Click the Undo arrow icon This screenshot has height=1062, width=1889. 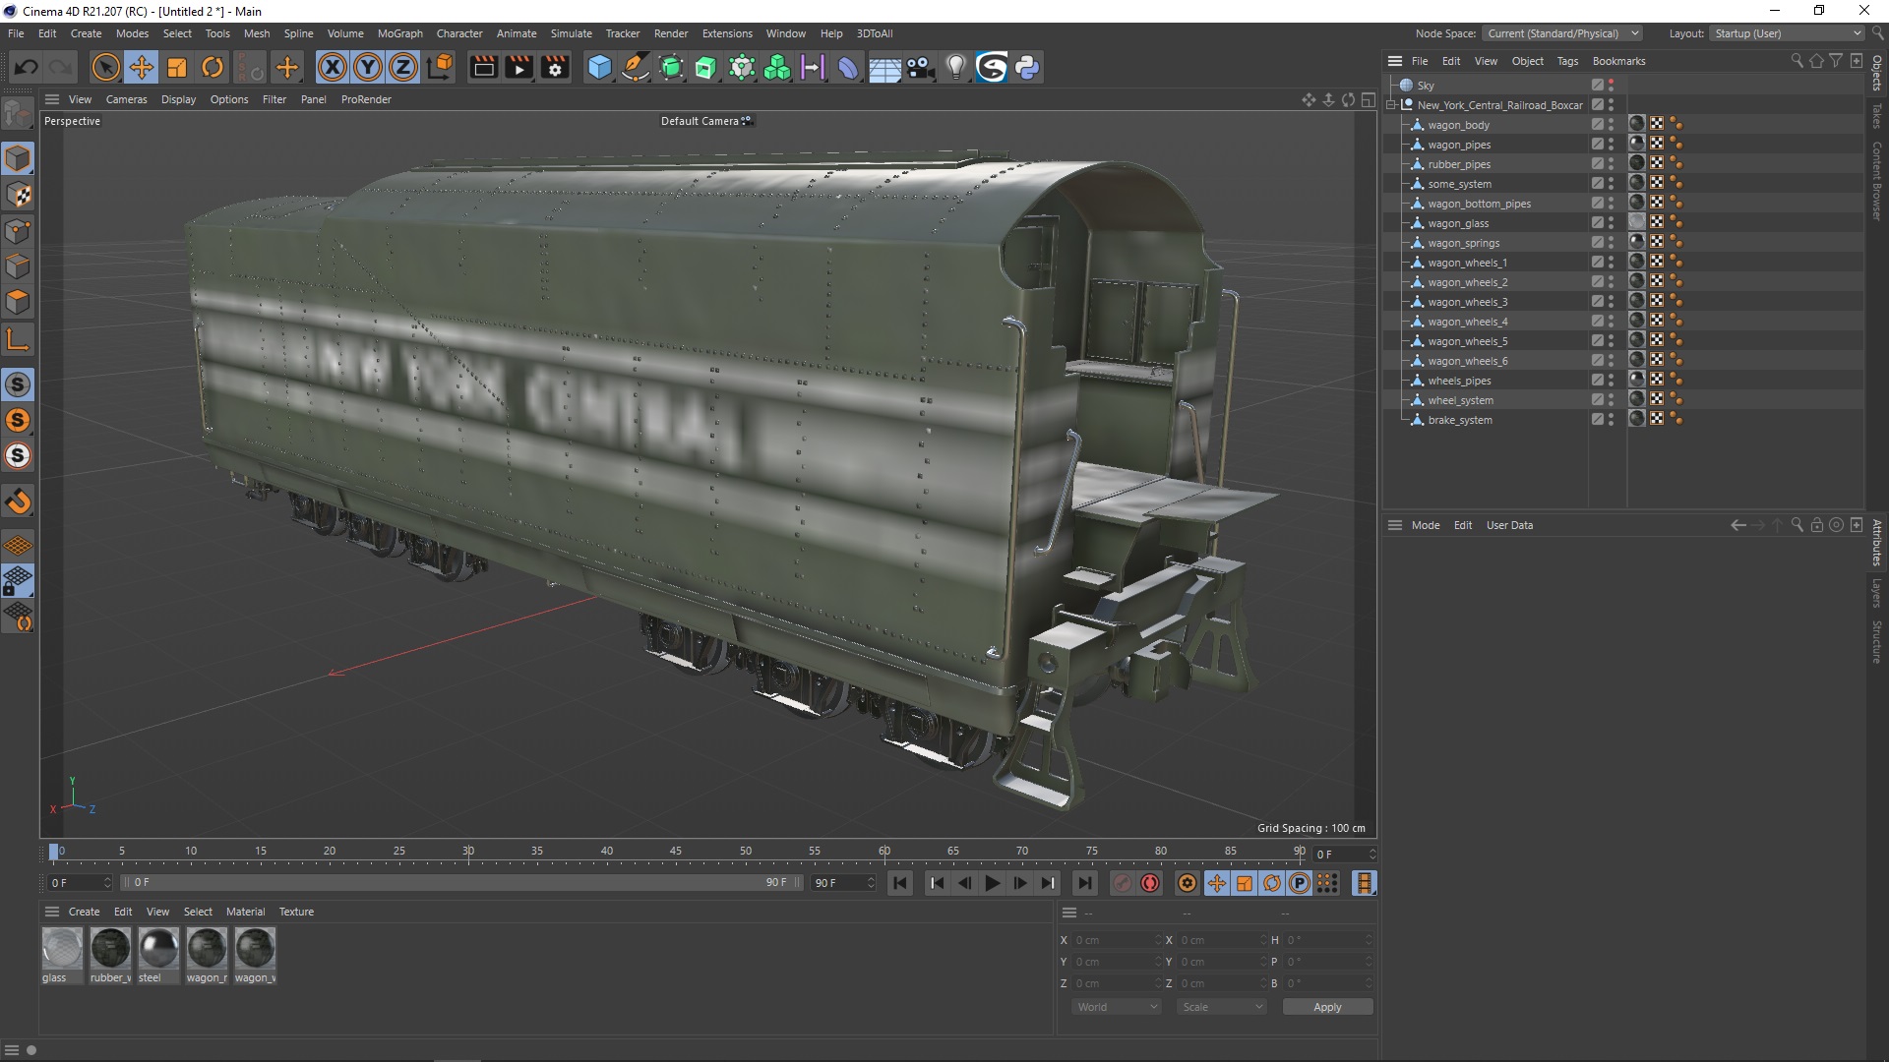pos(27,67)
